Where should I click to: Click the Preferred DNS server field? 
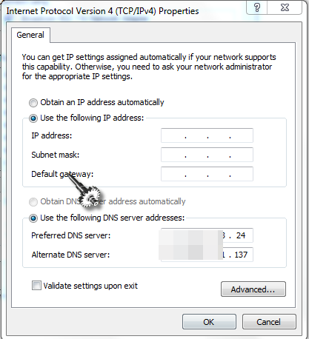click(207, 235)
